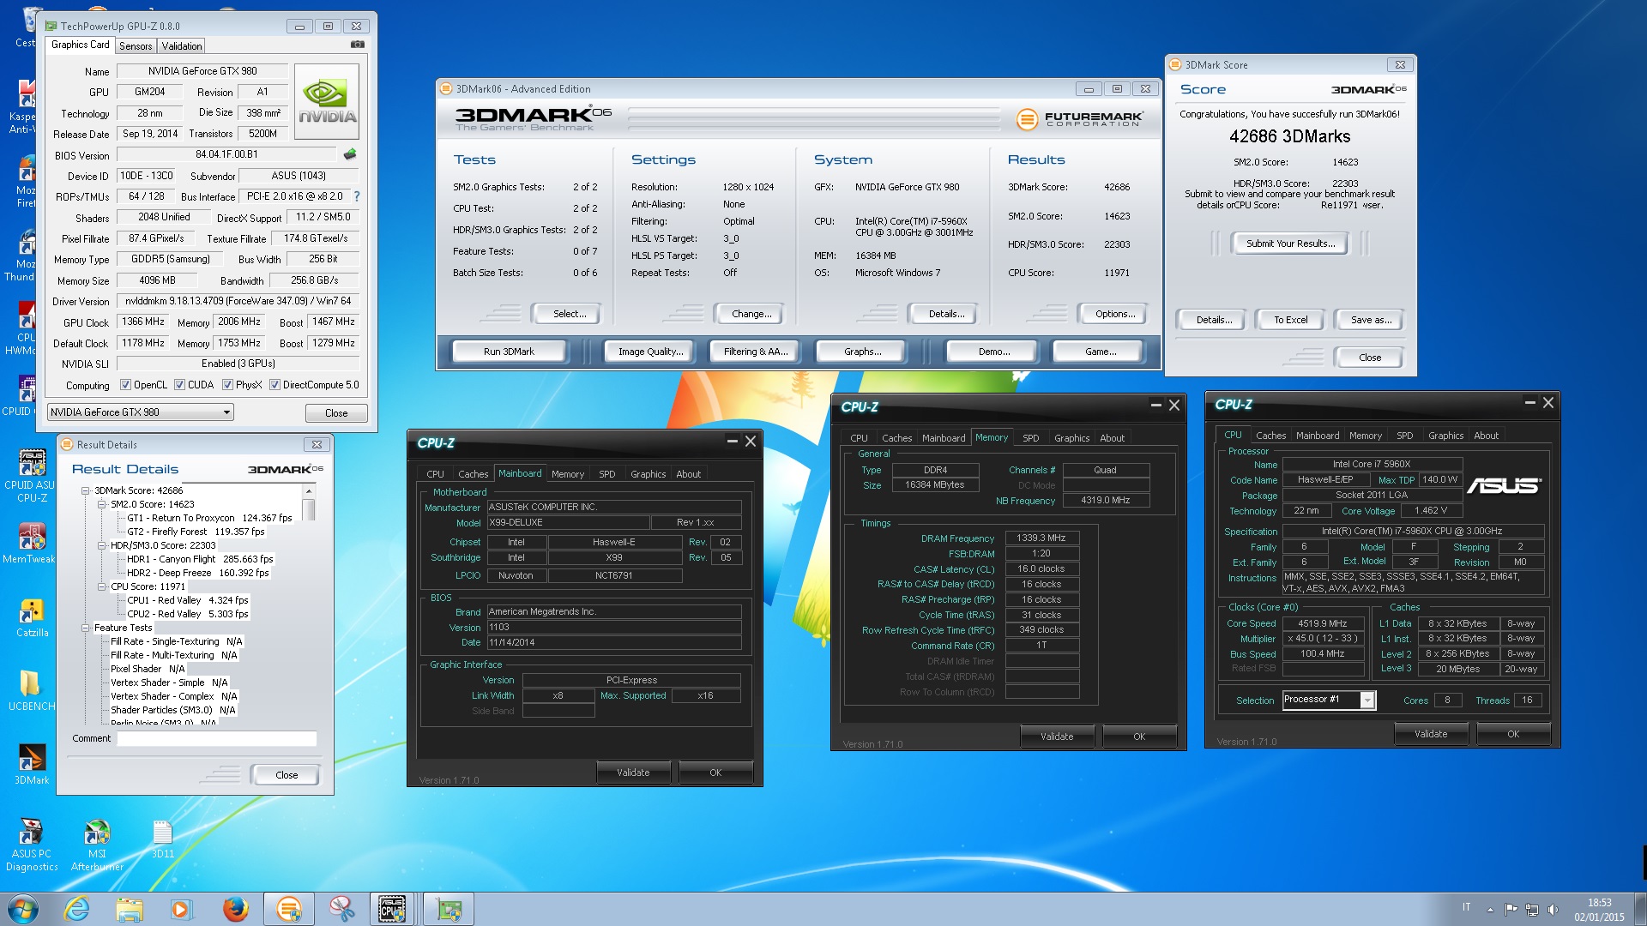Open Internet Explorer from the taskbar
1647x926 pixels.
point(77,909)
